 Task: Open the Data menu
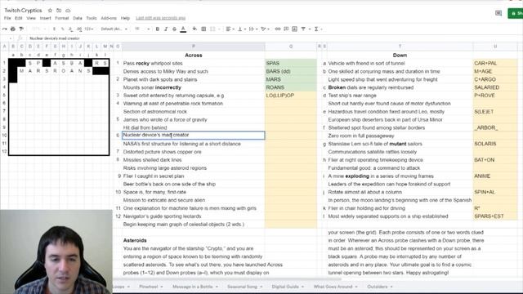78,18
